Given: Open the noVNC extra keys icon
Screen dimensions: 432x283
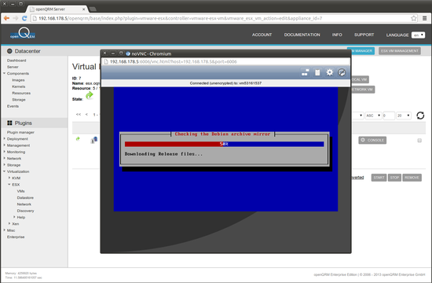Looking at the screenshot, I should (x=305, y=72).
